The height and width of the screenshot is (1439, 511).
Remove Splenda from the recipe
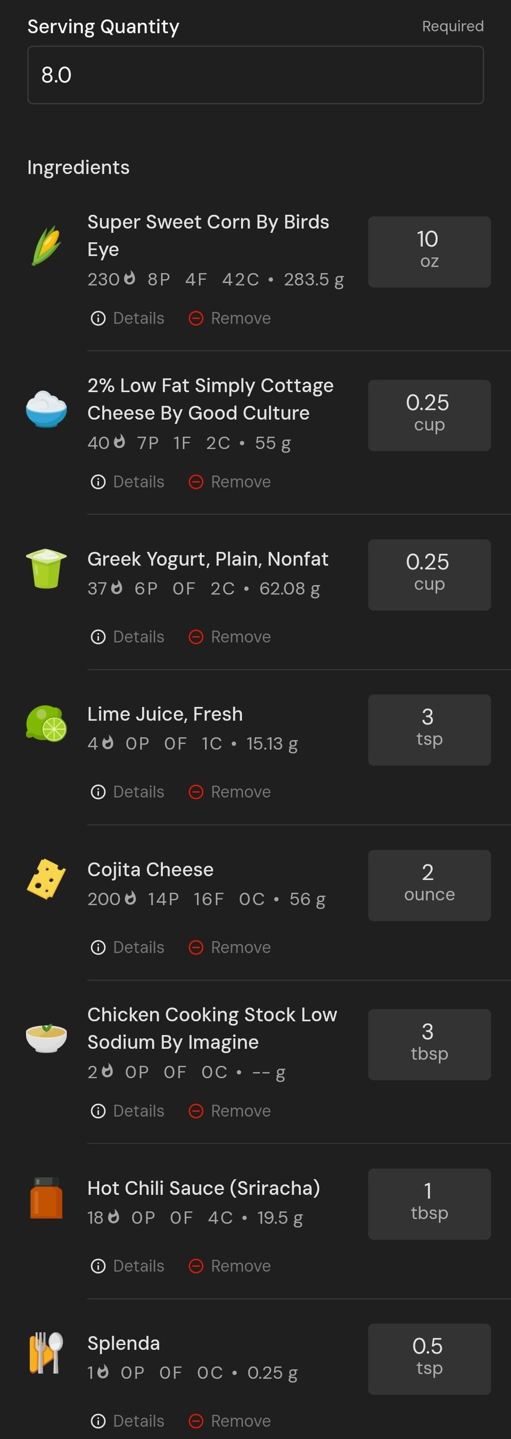230,1420
